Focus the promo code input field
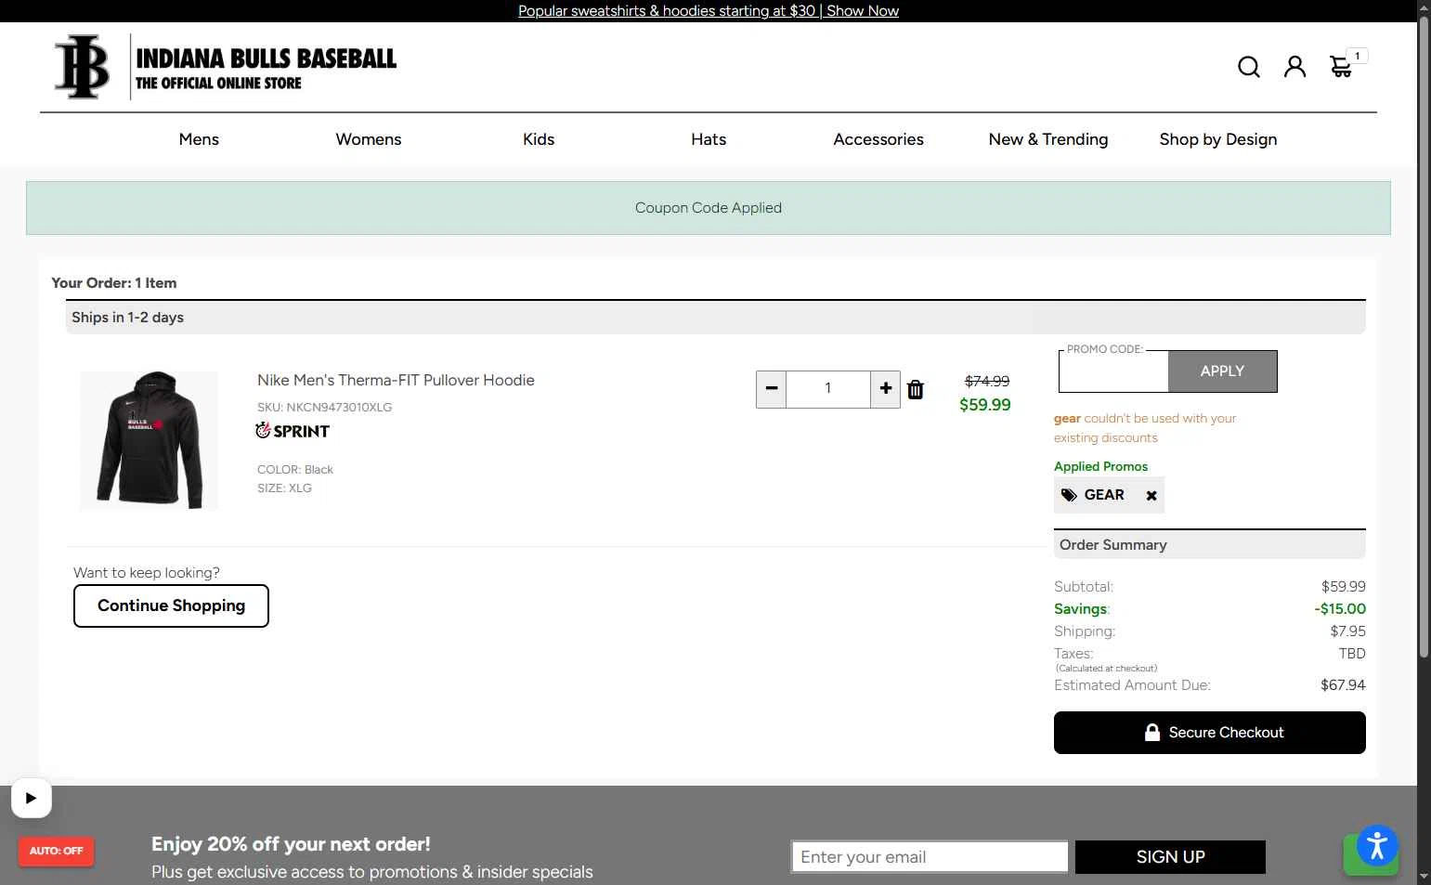The height and width of the screenshot is (885, 1431). tap(1113, 372)
